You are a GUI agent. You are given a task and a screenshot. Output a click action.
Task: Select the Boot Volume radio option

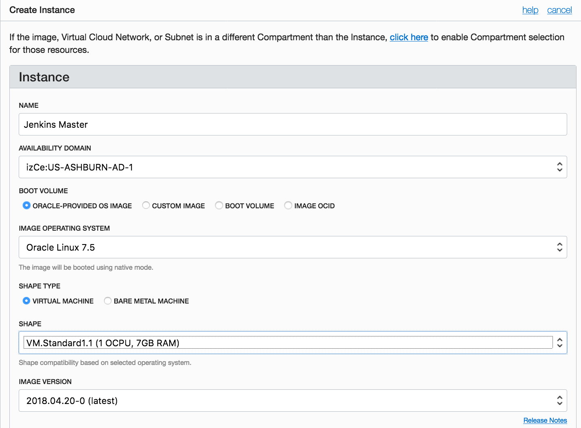point(219,205)
